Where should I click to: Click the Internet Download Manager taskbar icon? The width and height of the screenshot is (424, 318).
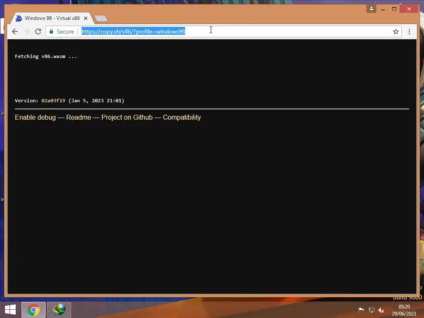(59, 310)
